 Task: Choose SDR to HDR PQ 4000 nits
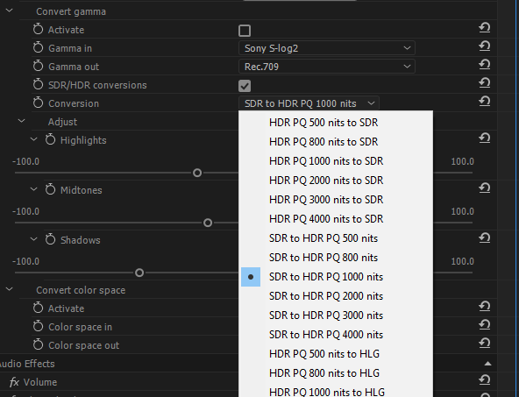326,335
